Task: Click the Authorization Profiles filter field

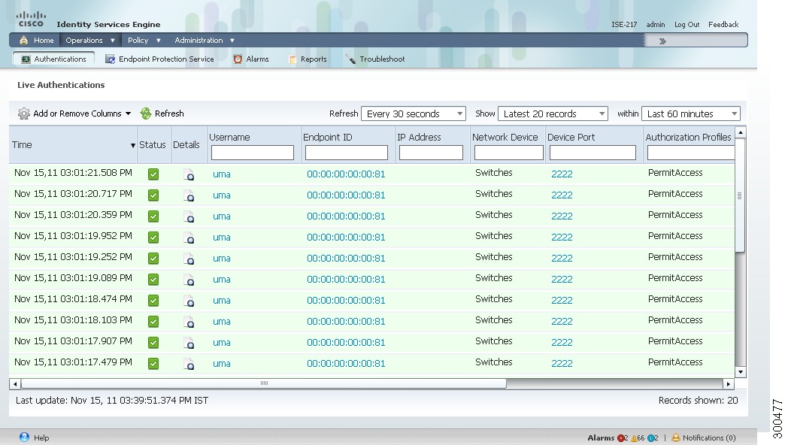Action: [x=691, y=153]
